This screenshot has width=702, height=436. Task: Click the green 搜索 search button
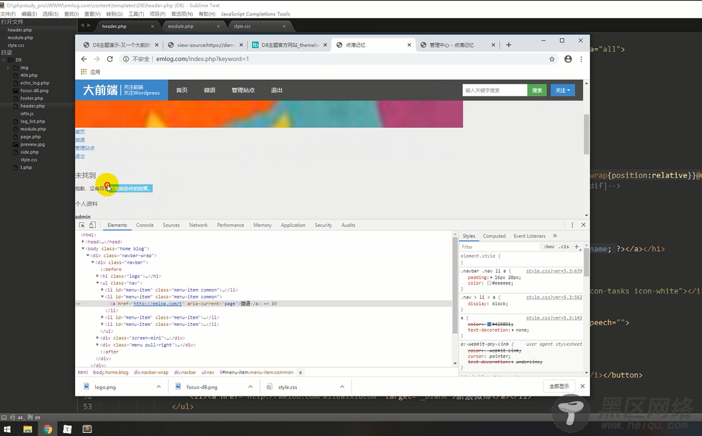(x=537, y=90)
